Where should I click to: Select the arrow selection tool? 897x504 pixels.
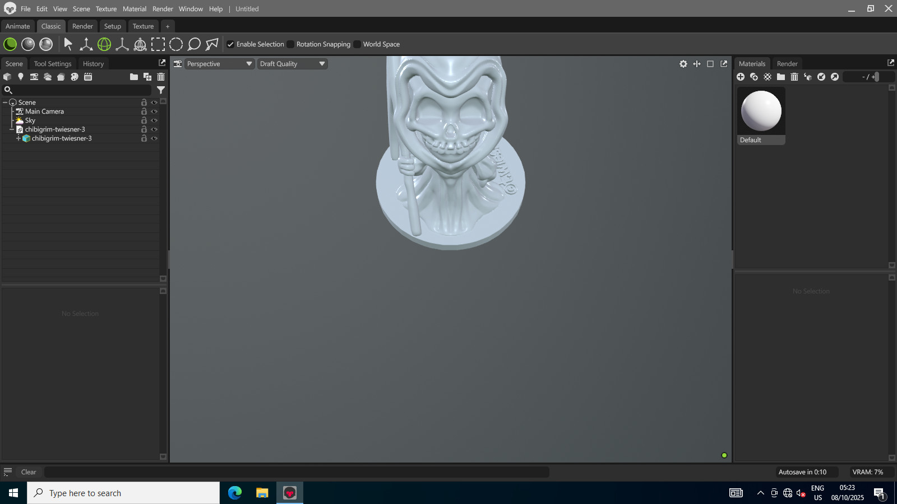[68, 44]
